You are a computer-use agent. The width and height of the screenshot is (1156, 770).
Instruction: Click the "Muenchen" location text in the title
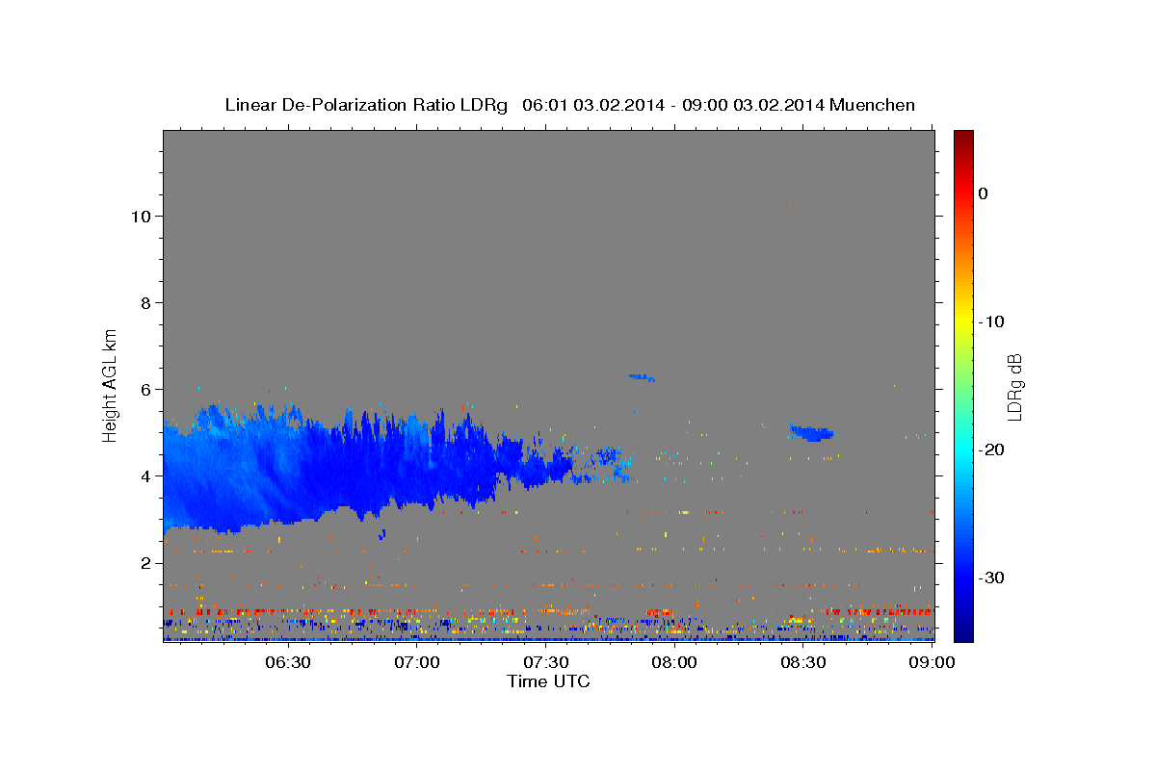[873, 105]
